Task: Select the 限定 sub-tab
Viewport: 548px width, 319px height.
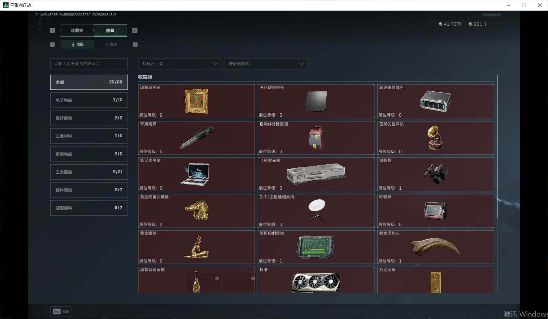Action: 110,44
